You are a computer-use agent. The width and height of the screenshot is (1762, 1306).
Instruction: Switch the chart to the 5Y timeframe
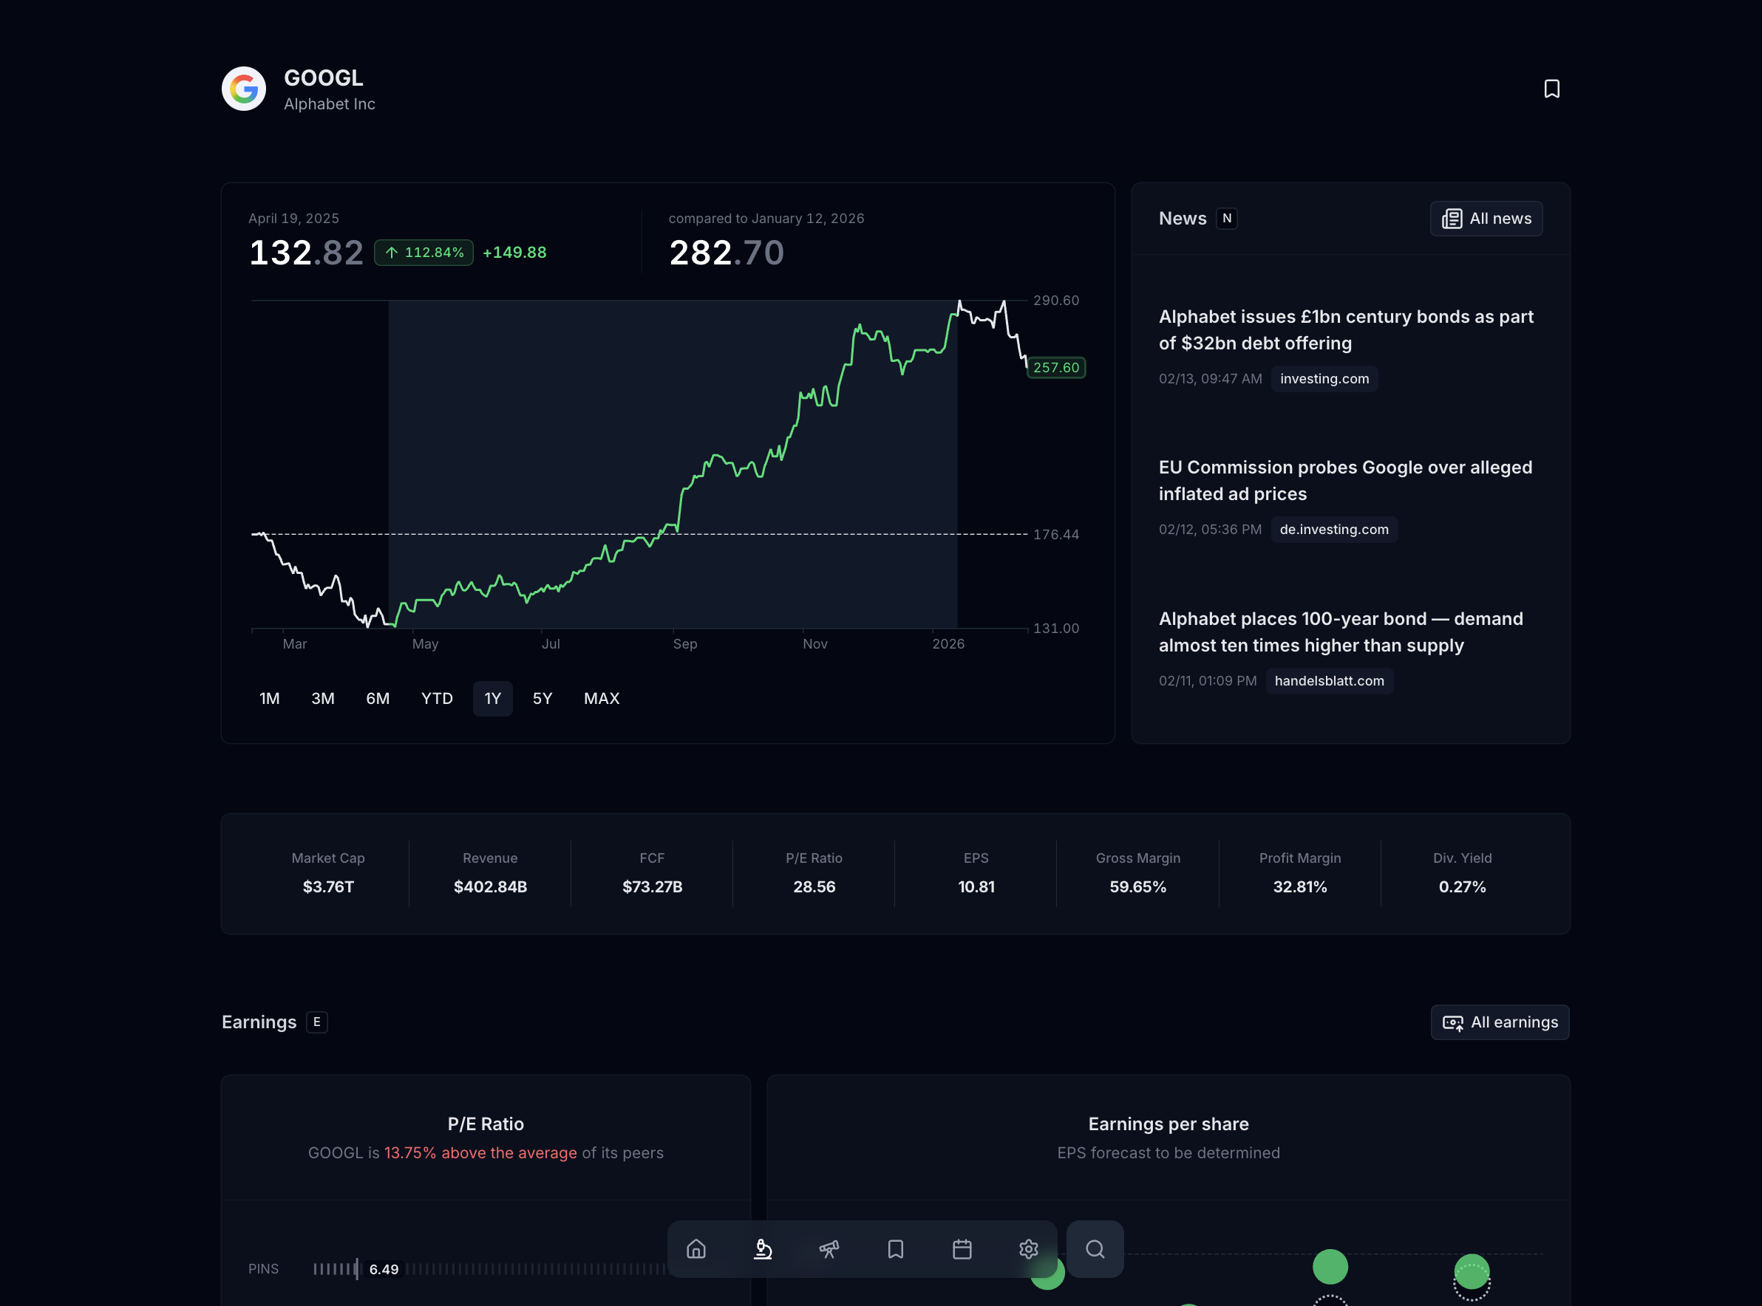pyautogui.click(x=543, y=698)
